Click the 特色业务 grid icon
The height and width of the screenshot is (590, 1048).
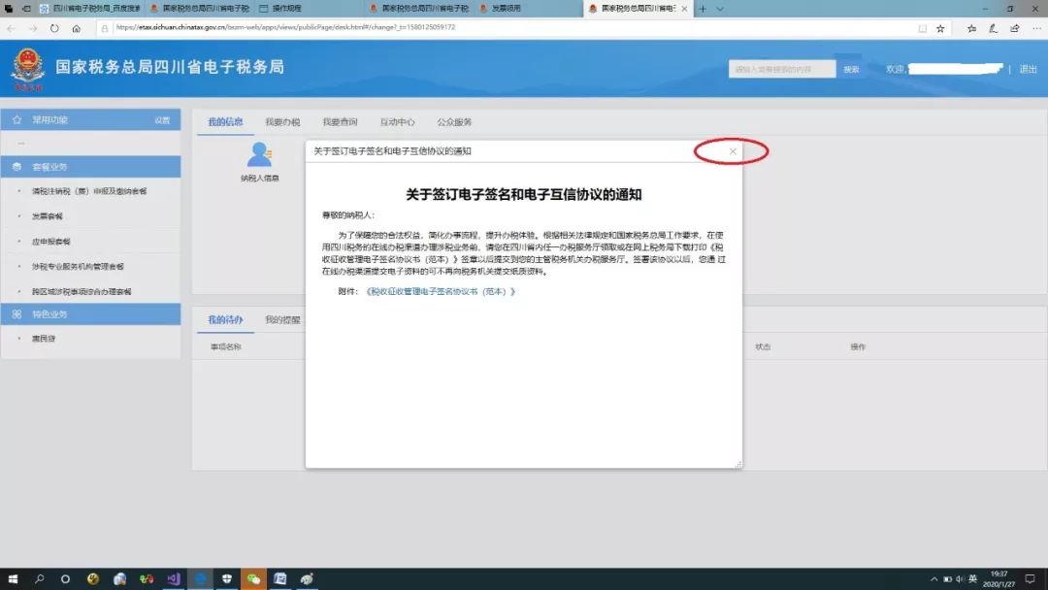(x=17, y=314)
